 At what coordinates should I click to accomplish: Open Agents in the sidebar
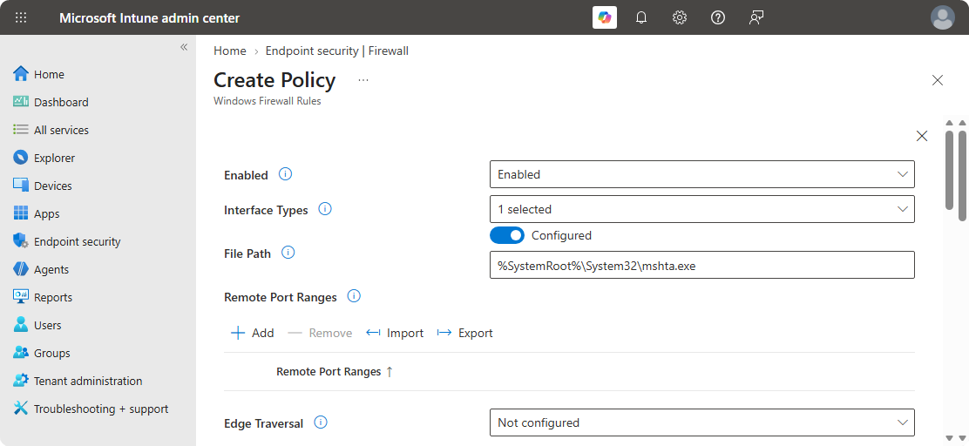click(x=51, y=269)
